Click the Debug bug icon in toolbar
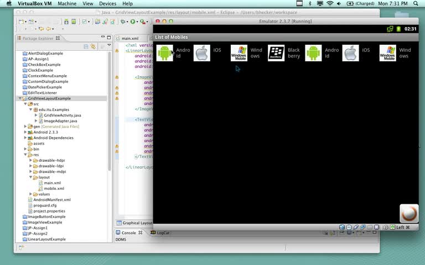The width and height of the screenshot is (425, 265). coord(123,22)
